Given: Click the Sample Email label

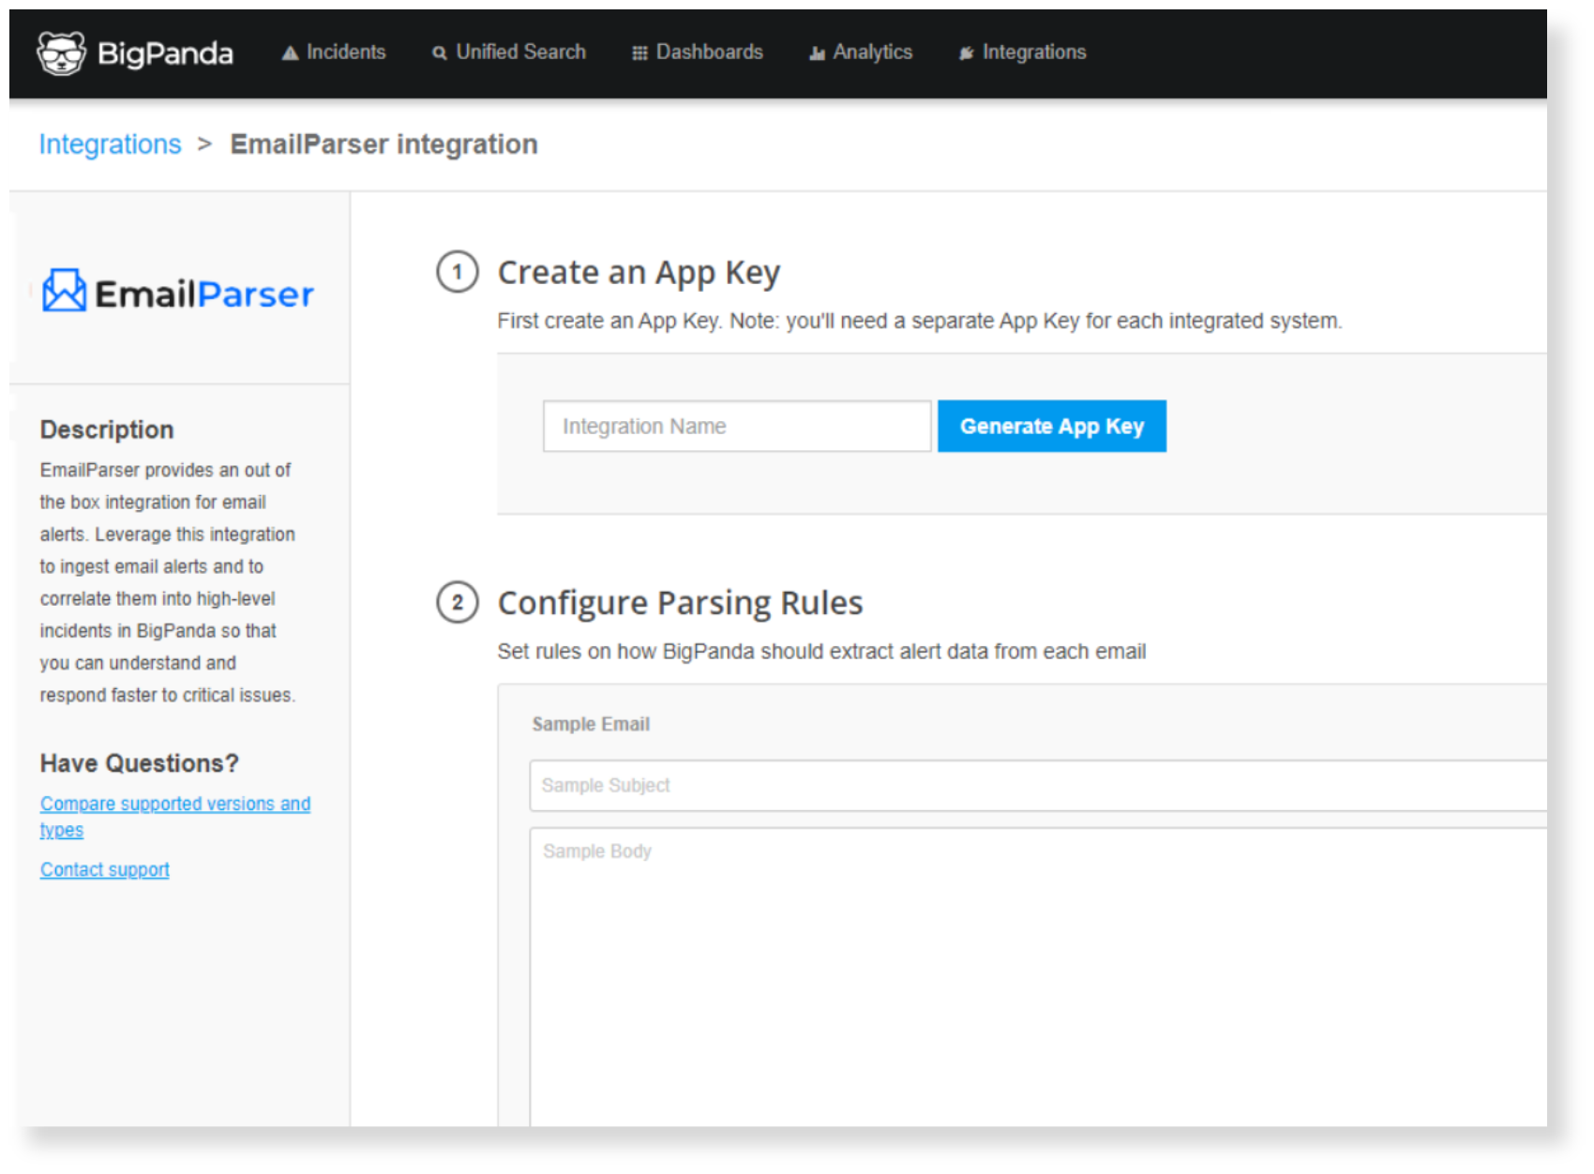Looking at the screenshot, I should click(x=591, y=724).
